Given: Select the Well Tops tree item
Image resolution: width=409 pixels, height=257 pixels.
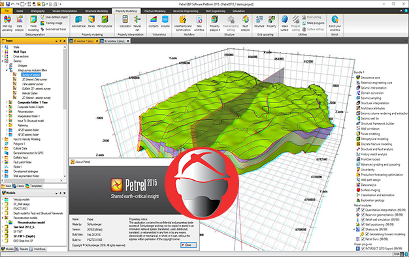Looking at the screenshot, I should [x=20, y=52].
